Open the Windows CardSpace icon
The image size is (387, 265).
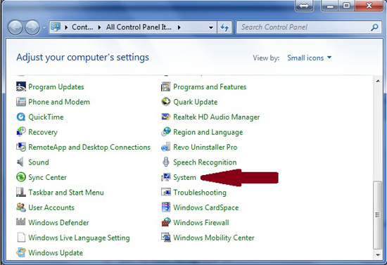(166, 207)
